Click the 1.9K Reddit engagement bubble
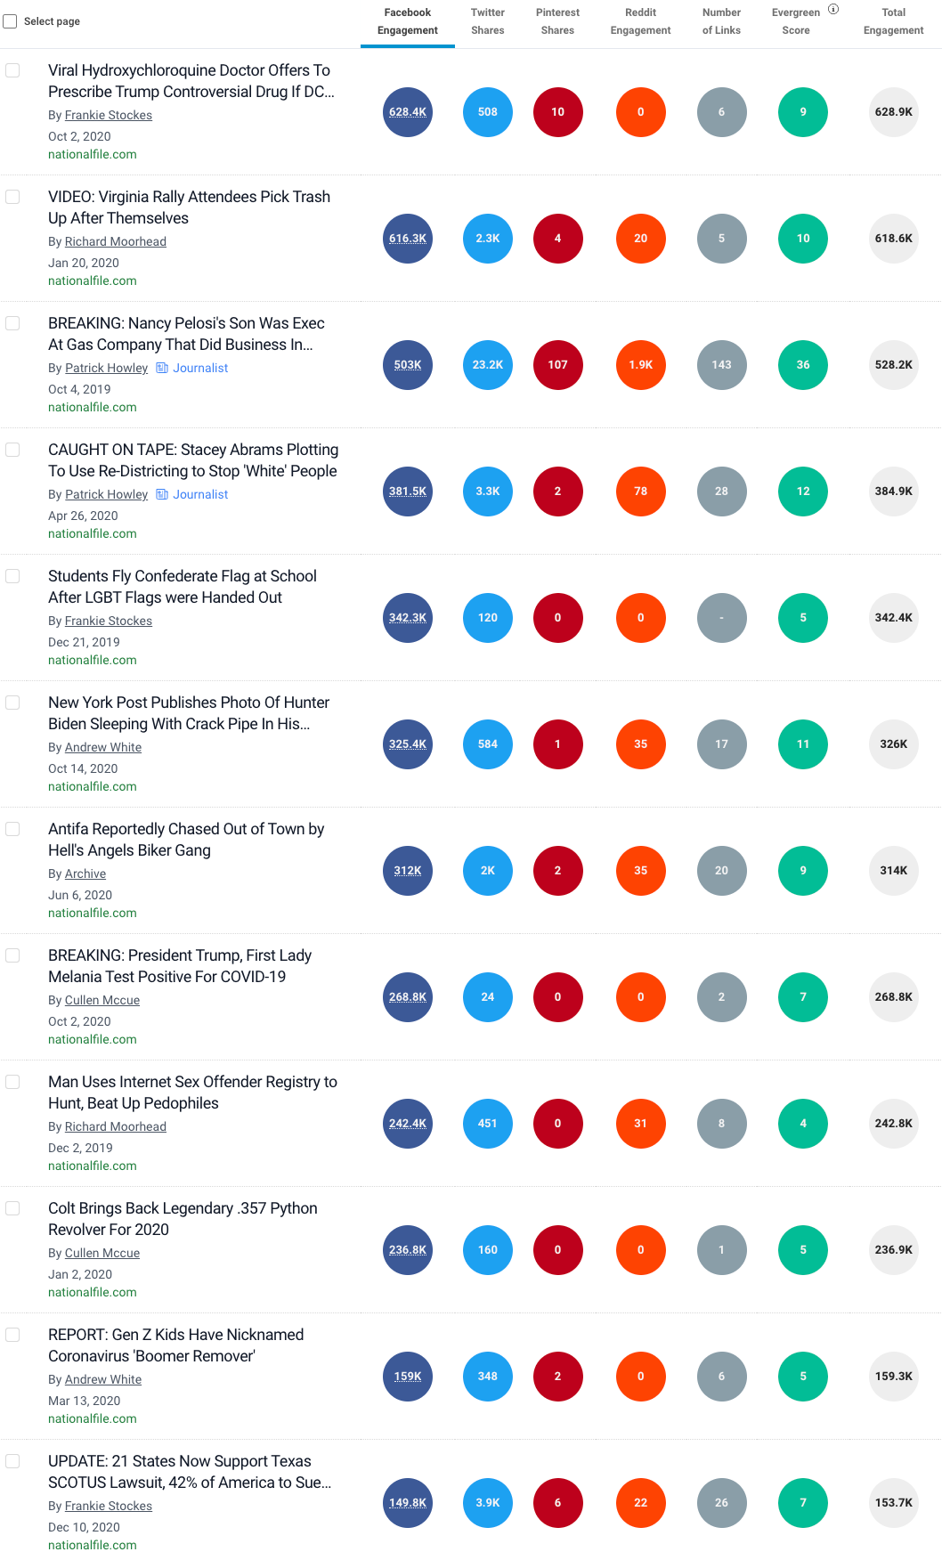The image size is (942, 1560). click(x=641, y=365)
